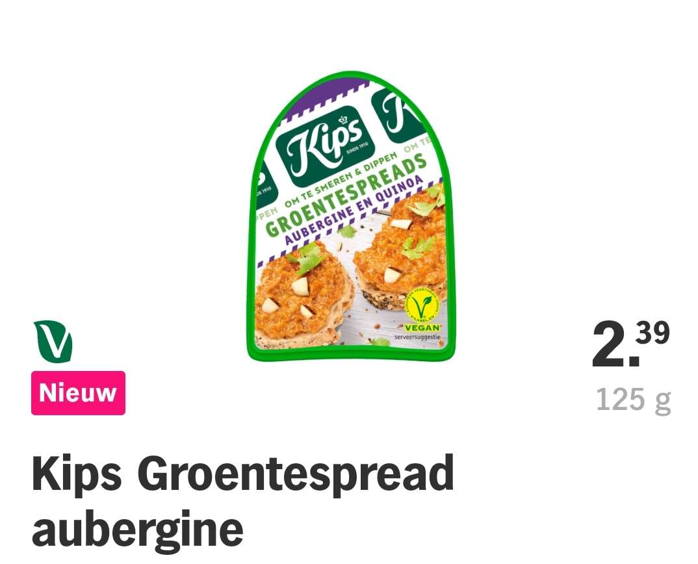Viewport: 698px width, 564px height.
Task: Click the pink Nieuw badge
Action: pos(79,392)
